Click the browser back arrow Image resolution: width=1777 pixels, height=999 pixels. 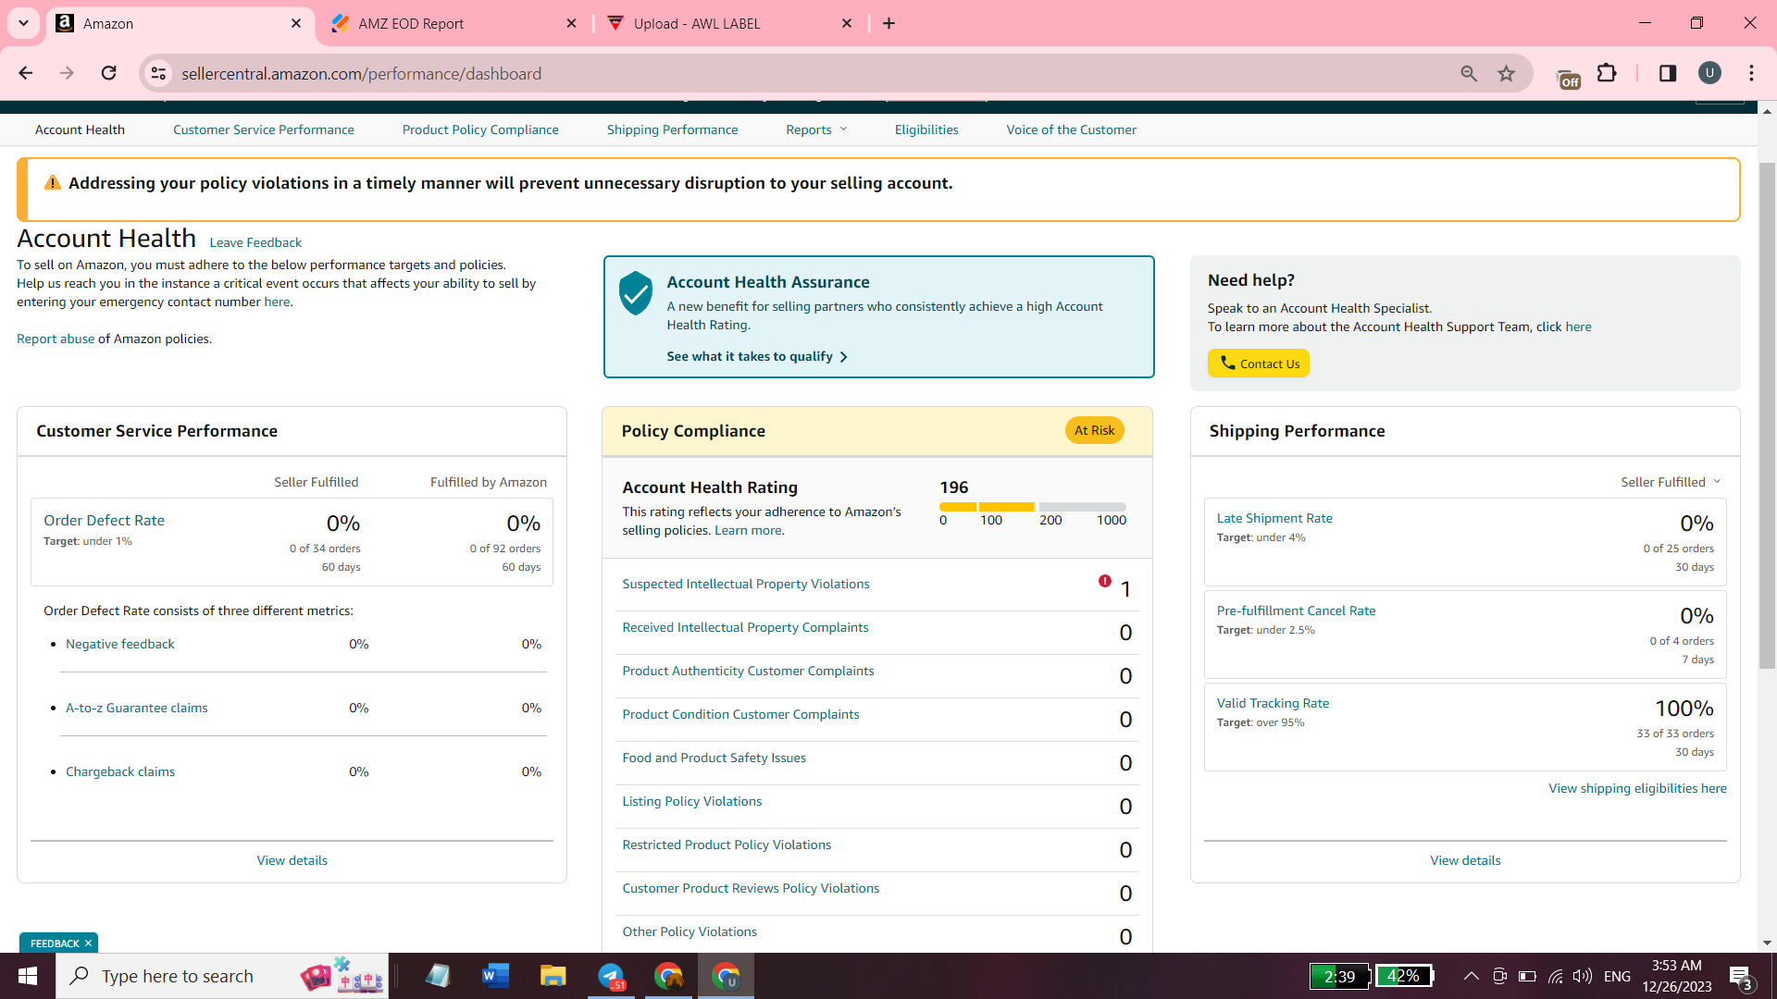click(26, 73)
